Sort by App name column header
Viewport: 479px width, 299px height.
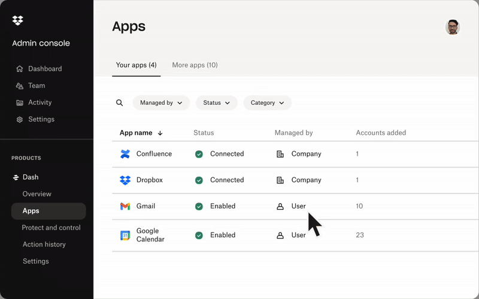(136, 132)
